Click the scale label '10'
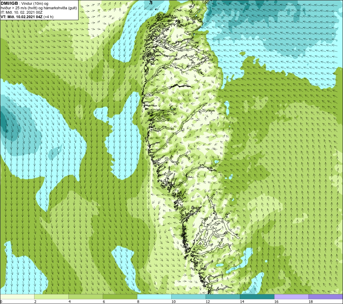This screenshot has width=343, height=304. [173, 302]
